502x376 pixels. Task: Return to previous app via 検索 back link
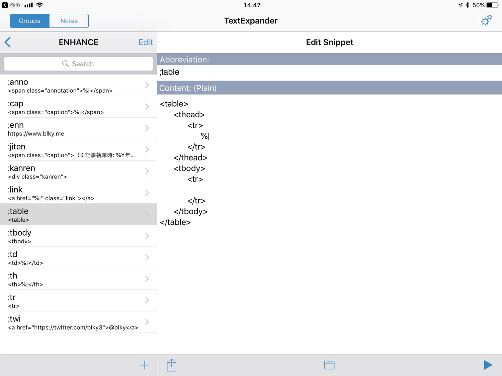tap(11, 5)
